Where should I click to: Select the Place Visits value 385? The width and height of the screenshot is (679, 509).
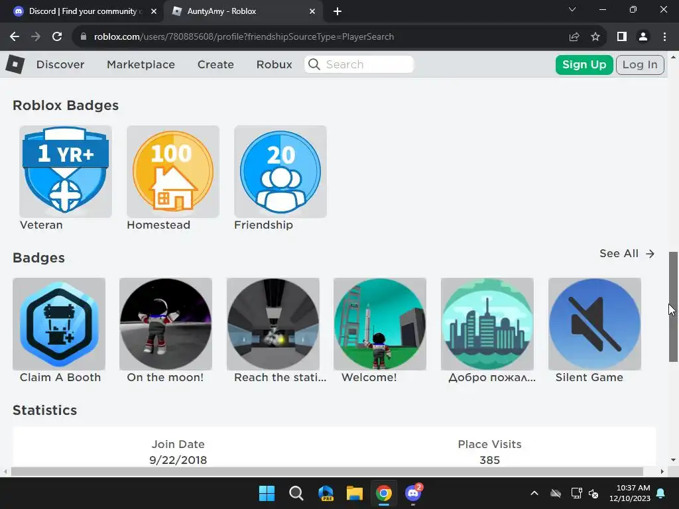490,460
